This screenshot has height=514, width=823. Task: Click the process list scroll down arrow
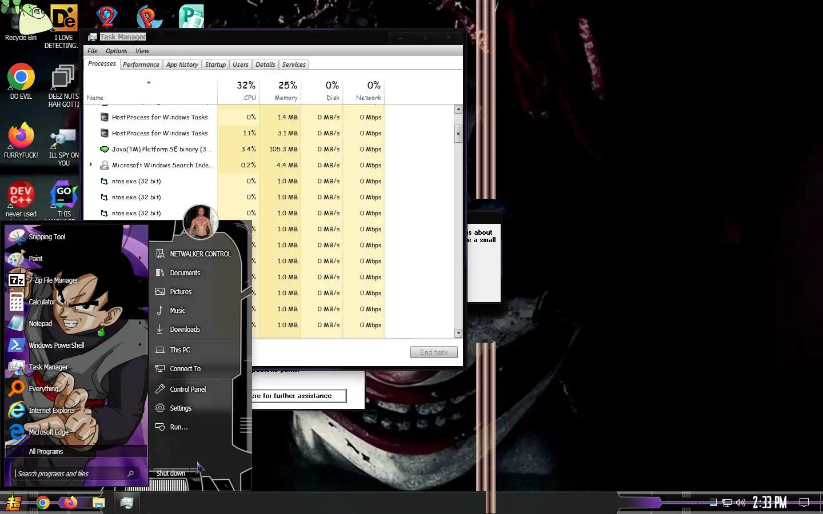pos(458,333)
